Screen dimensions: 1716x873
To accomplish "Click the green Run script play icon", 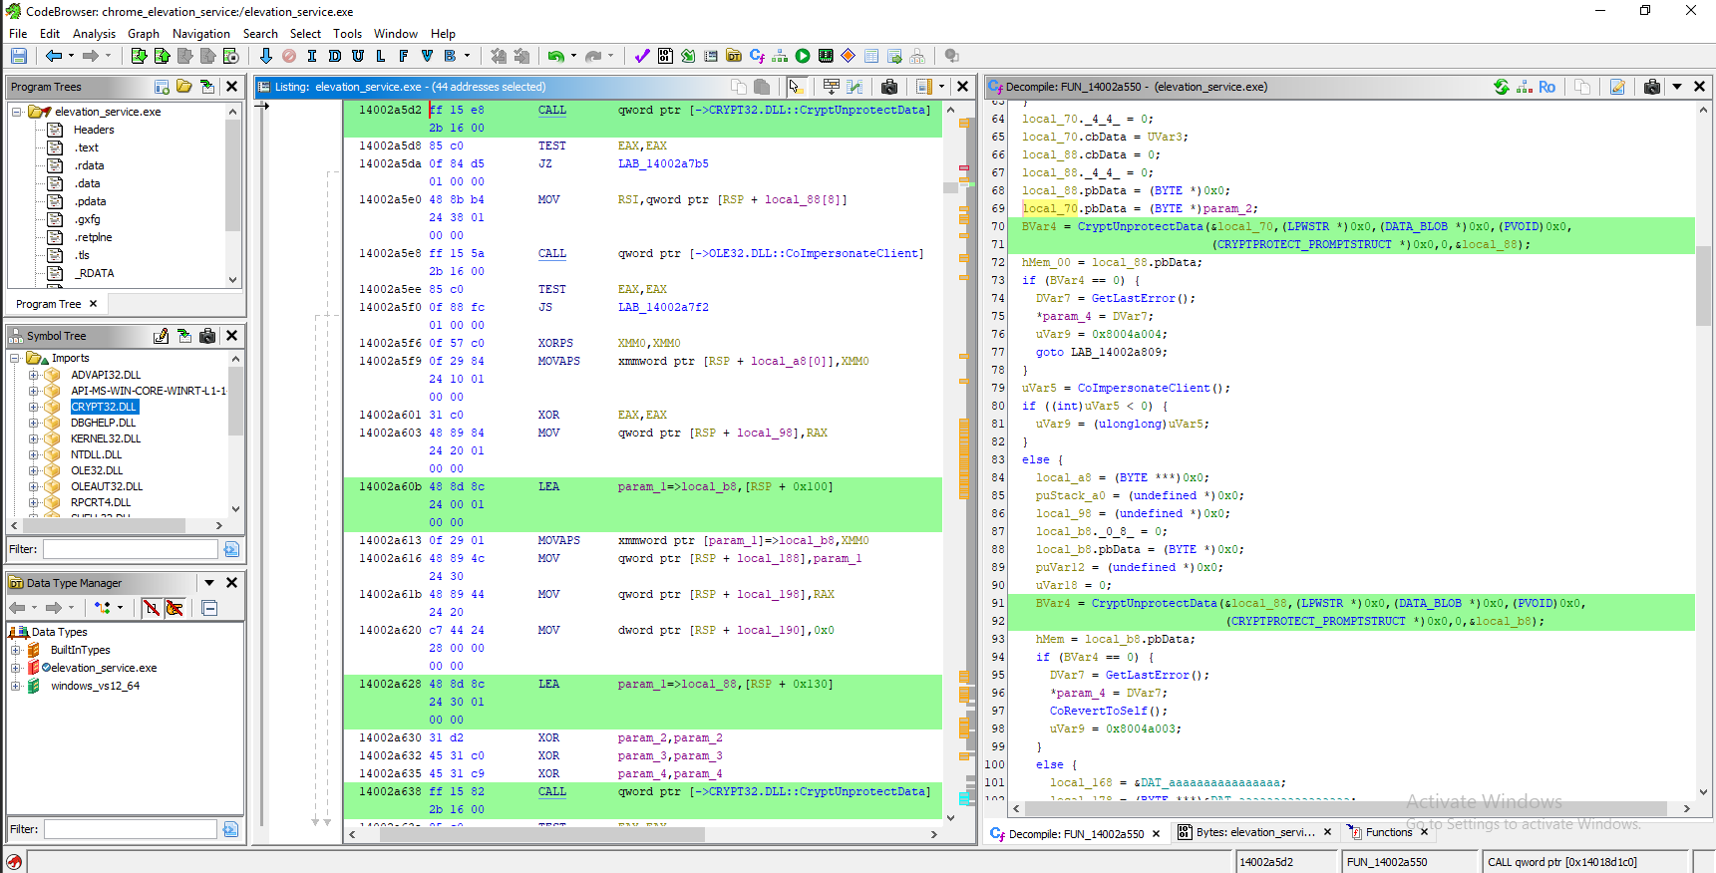I will tap(803, 56).
